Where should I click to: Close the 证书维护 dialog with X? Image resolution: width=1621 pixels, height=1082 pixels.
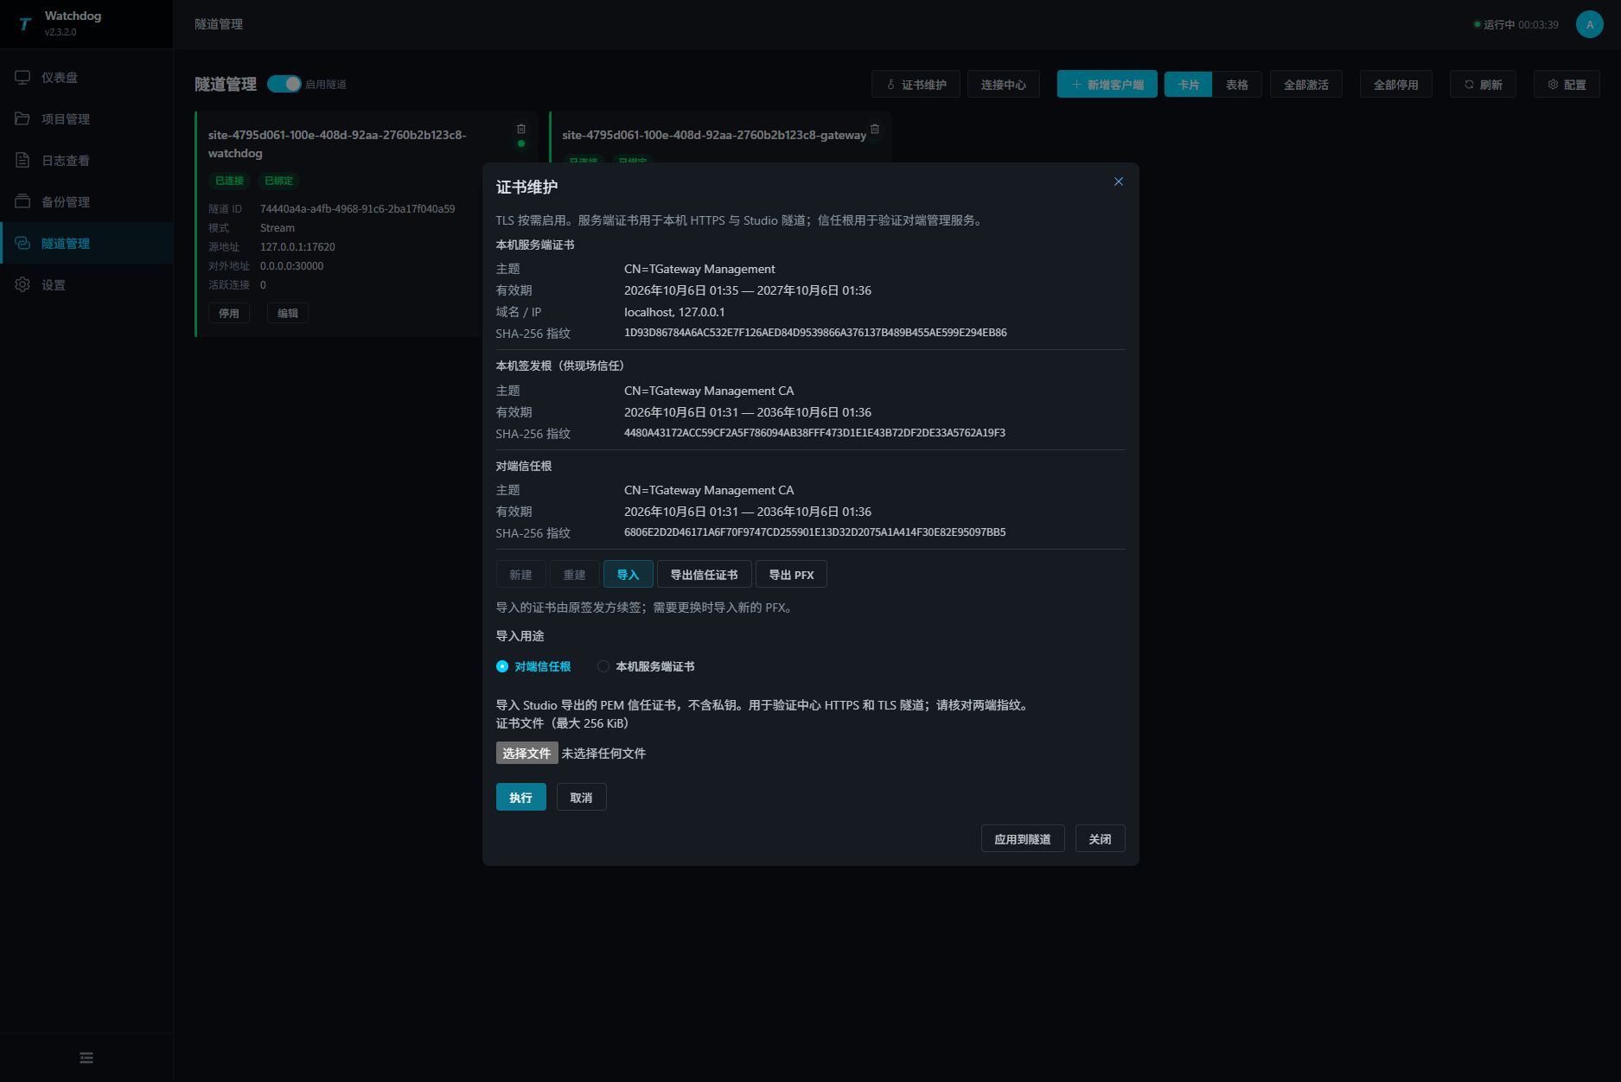click(x=1119, y=181)
